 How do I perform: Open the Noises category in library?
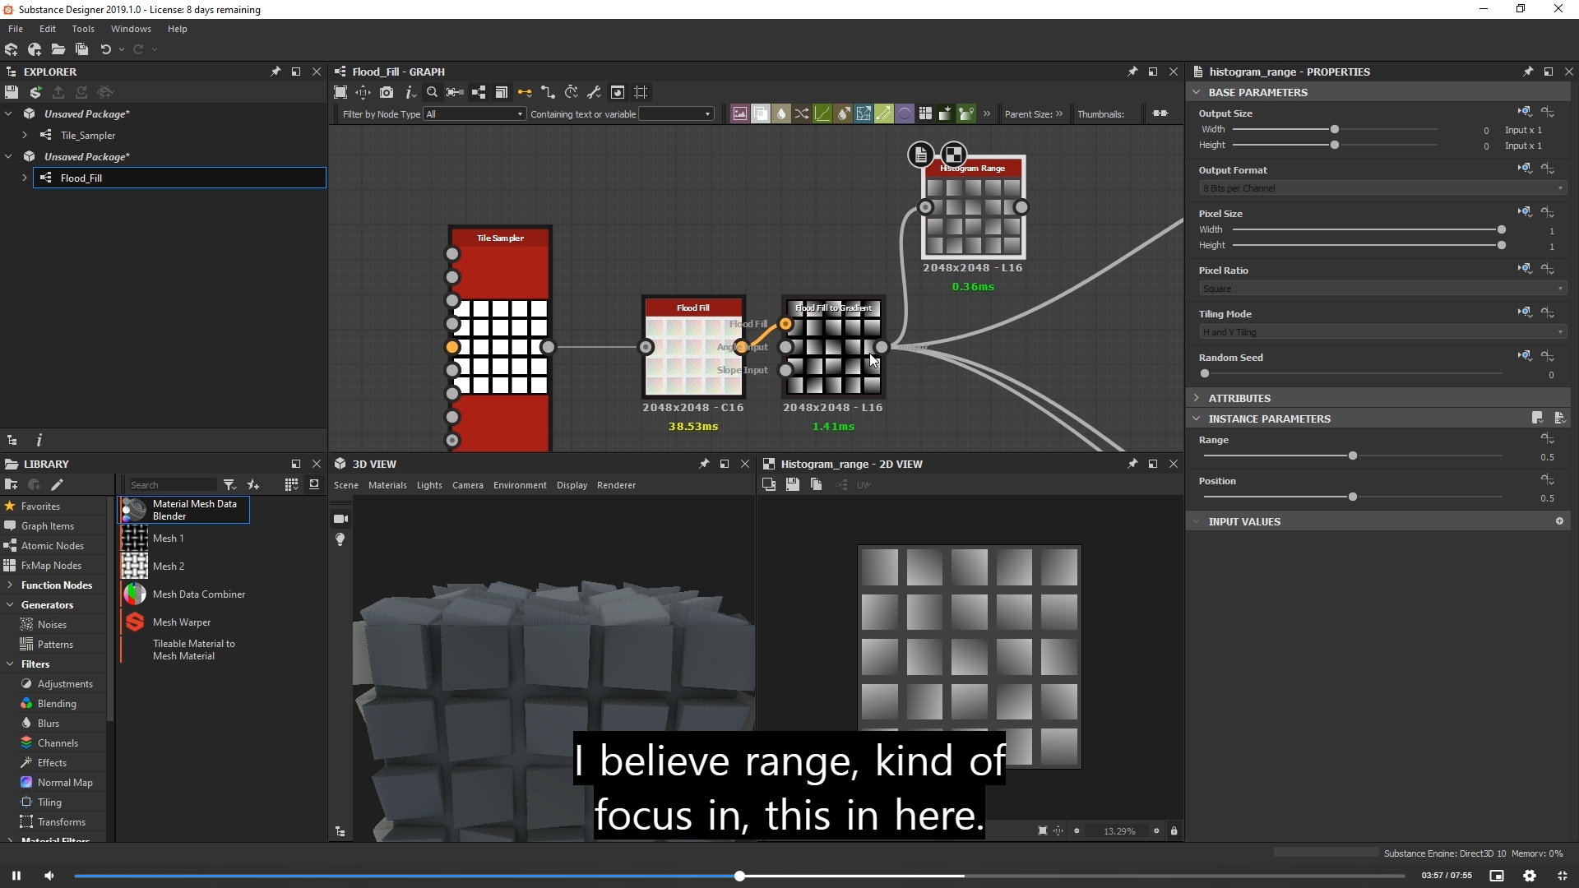(x=52, y=625)
